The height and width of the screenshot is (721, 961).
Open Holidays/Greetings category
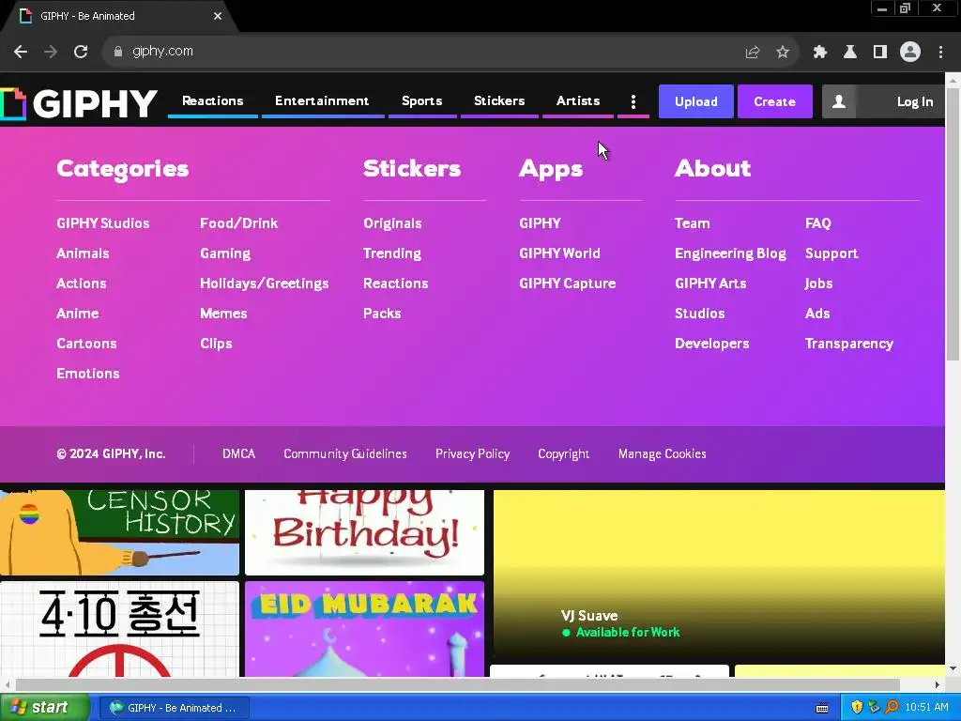click(264, 284)
